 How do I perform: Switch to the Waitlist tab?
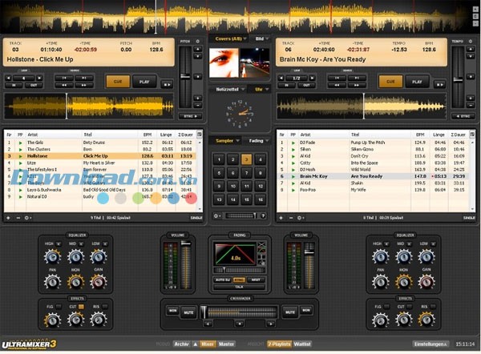point(302,344)
